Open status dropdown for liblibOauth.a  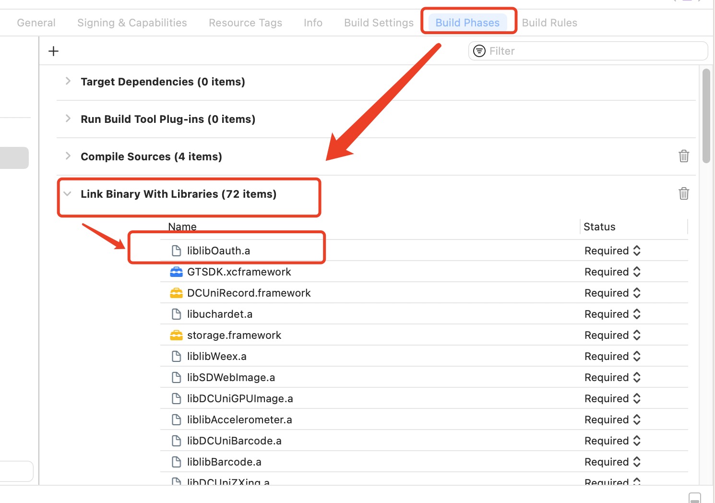click(612, 251)
